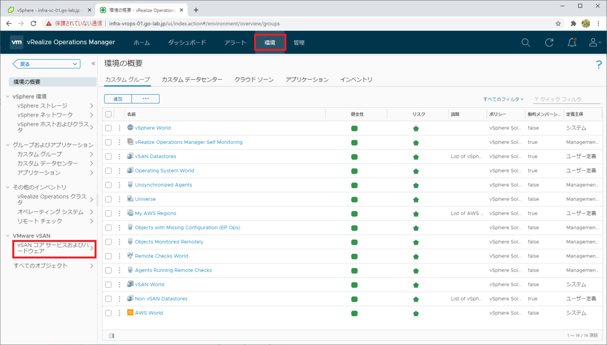607x345 pixels.
Task: Open the 環境 top menu
Action: point(270,42)
